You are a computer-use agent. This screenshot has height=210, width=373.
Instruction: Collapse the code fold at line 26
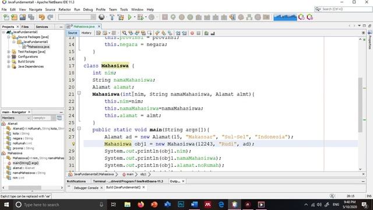pos(79,128)
